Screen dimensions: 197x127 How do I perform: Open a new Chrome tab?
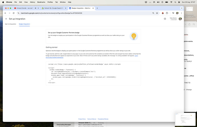click(97, 8)
